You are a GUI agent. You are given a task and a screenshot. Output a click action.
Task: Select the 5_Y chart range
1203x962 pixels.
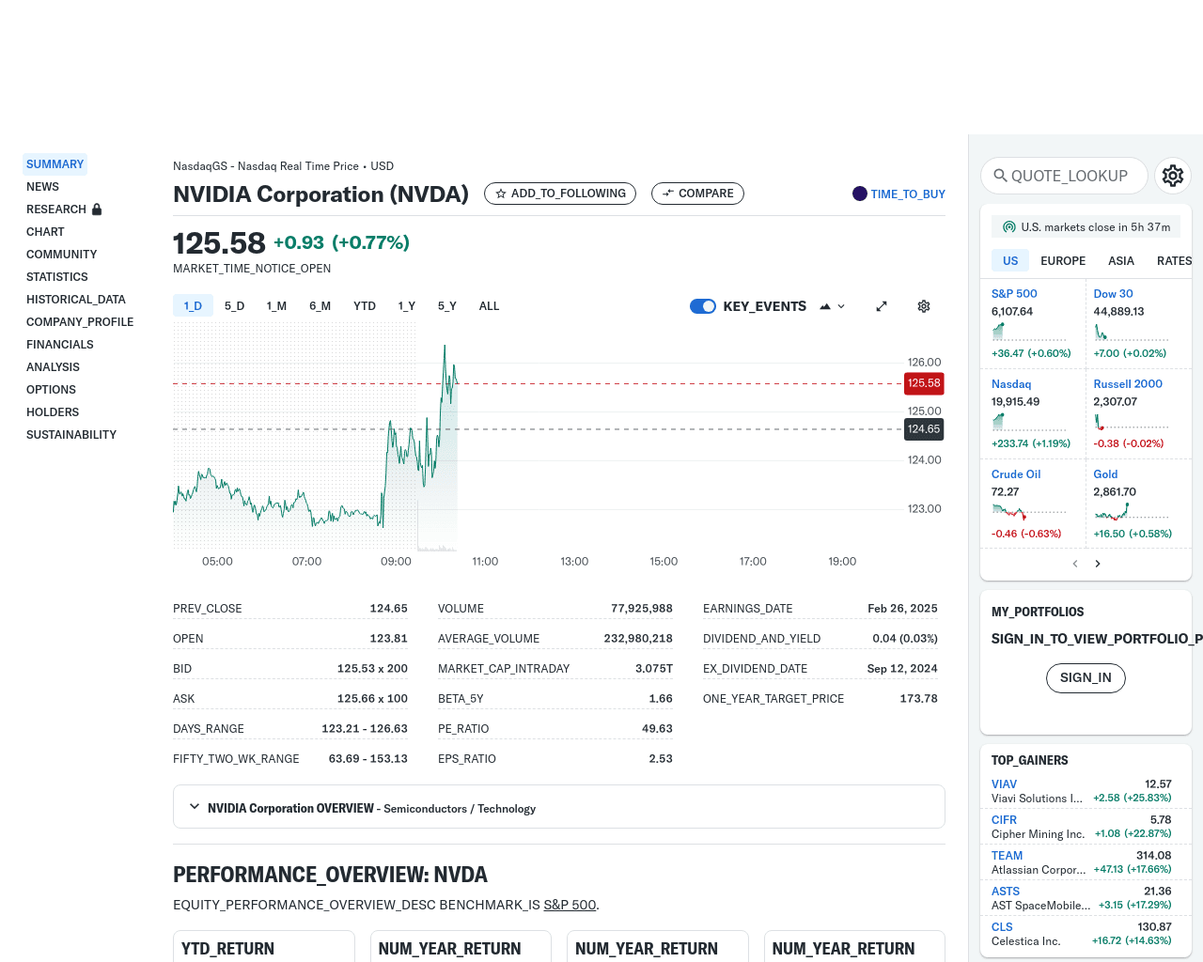tap(447, 306)
